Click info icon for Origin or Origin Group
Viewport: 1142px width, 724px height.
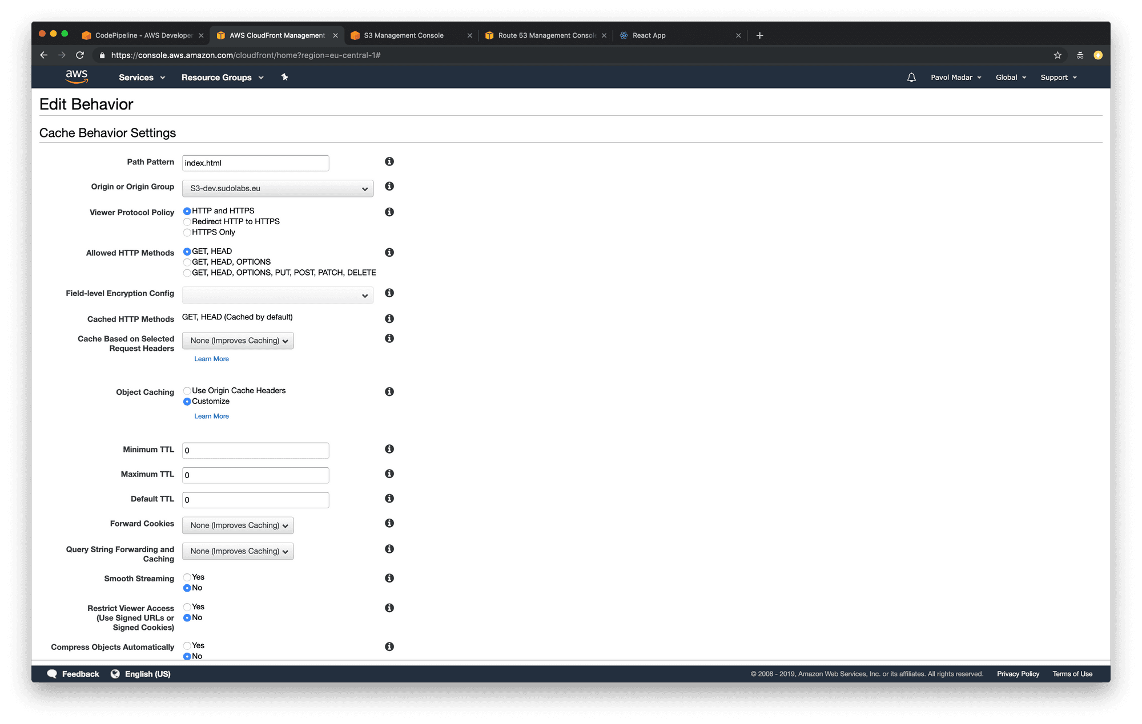[x=389, y=186]
